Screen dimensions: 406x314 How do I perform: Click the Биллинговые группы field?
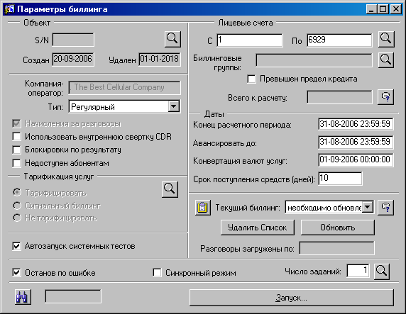coord(314,60)
